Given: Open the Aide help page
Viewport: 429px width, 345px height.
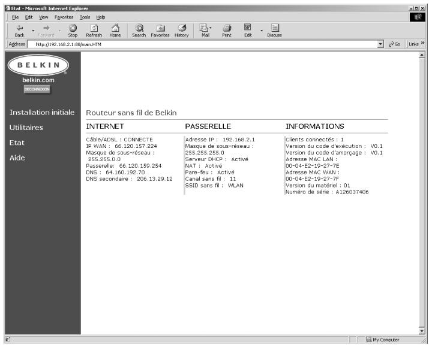Looking at the screenshot, I should point(17,158).
